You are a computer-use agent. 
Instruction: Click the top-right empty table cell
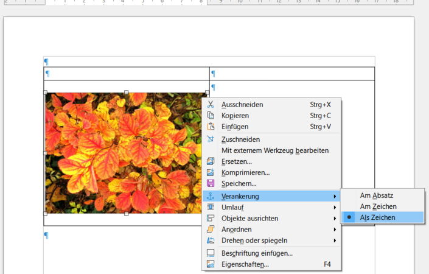tap(292, 74)
